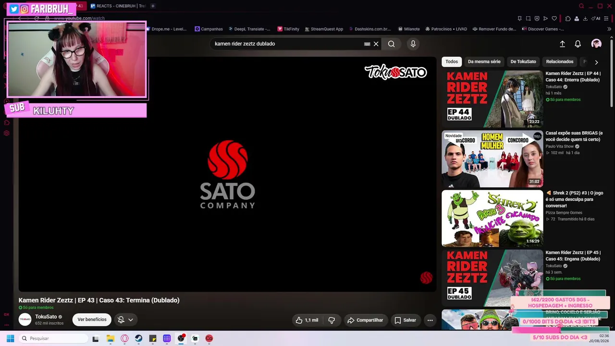
Task: Open the Shrek 2 (PS2) #3 video title
Action: click(574, 199)
